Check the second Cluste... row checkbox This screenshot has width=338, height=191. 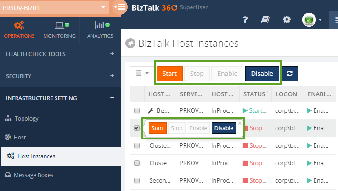[137, 163]
